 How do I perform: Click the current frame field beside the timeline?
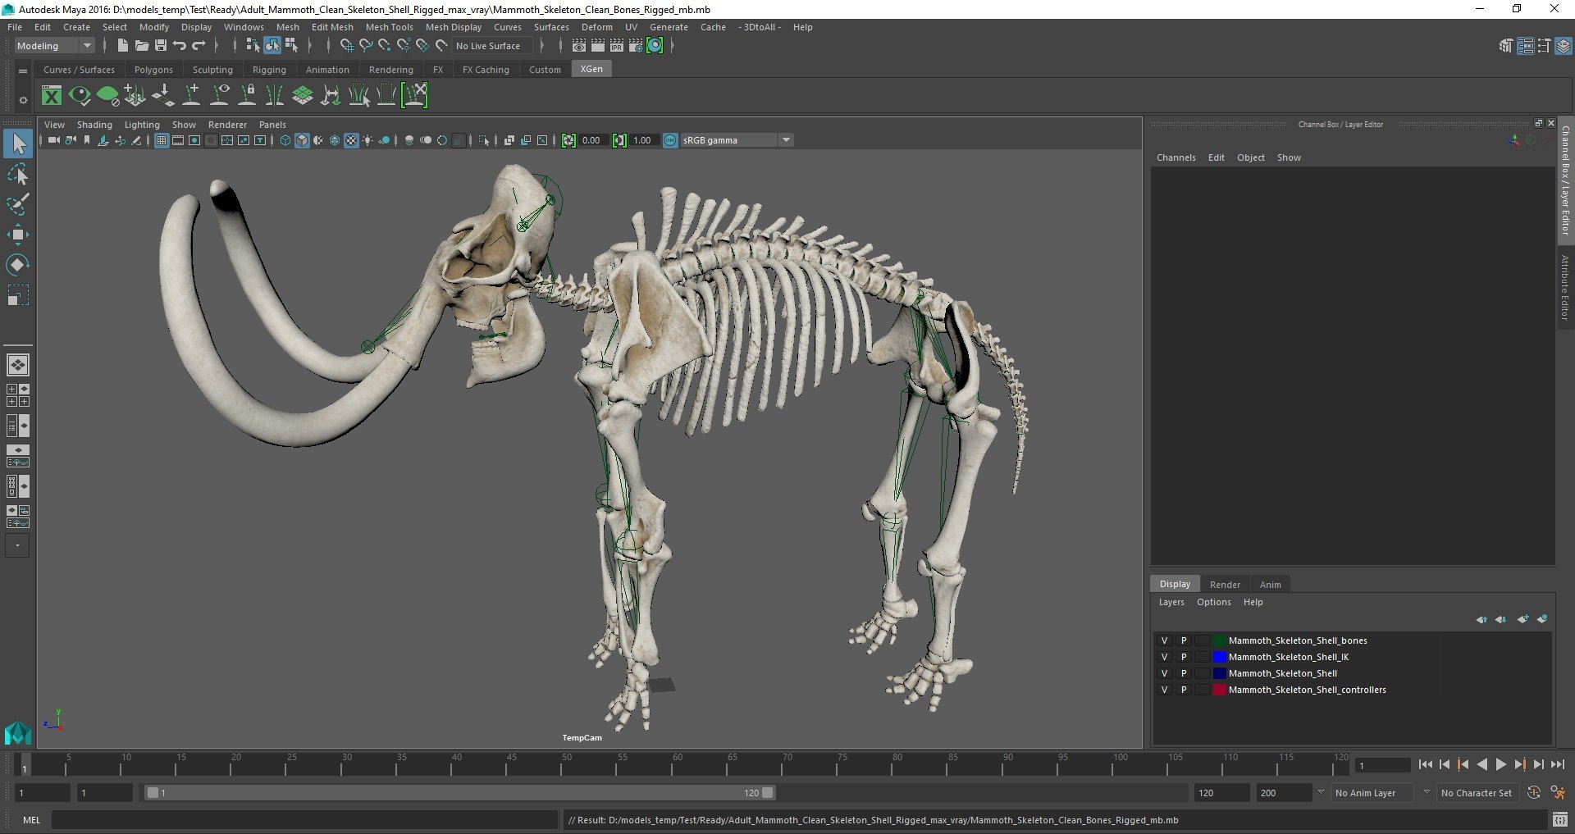coord(1383,765)
